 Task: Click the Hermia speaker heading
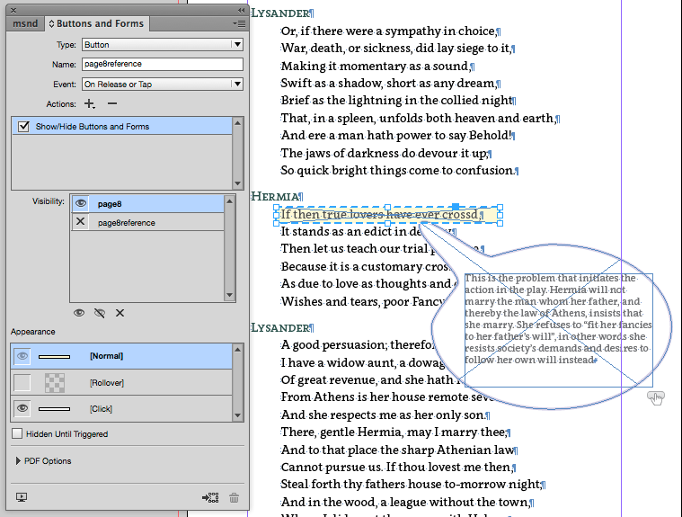point(277,196)
